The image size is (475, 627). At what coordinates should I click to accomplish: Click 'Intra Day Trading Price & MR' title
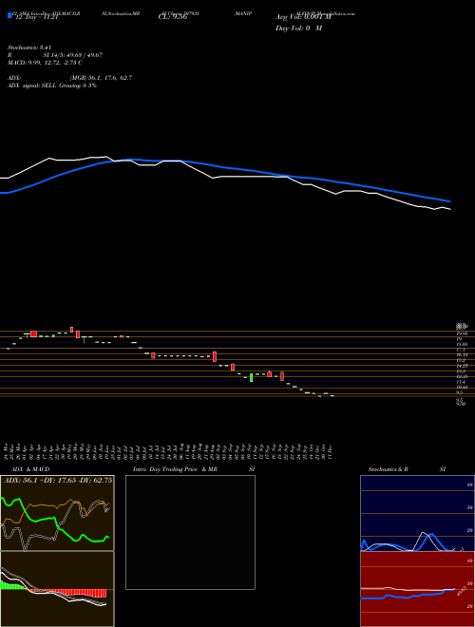[176, 469]
